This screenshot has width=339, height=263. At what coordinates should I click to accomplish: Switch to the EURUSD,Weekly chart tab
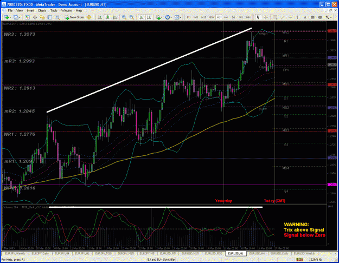(304, 253)
